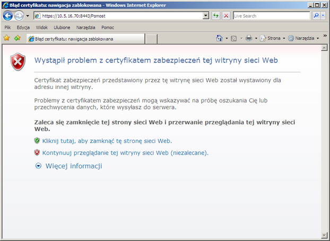Click the Internet Explorer title bar icon
The height and width of the screenshot is (241, 330).
5,5
